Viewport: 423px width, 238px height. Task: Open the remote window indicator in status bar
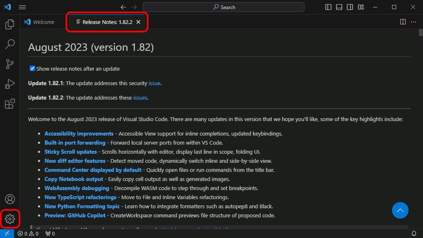(7, 233)
